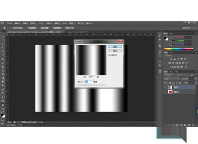Zoom in the blur dialog preview
The width and height of the screenshot is (198, 144).
98,77
